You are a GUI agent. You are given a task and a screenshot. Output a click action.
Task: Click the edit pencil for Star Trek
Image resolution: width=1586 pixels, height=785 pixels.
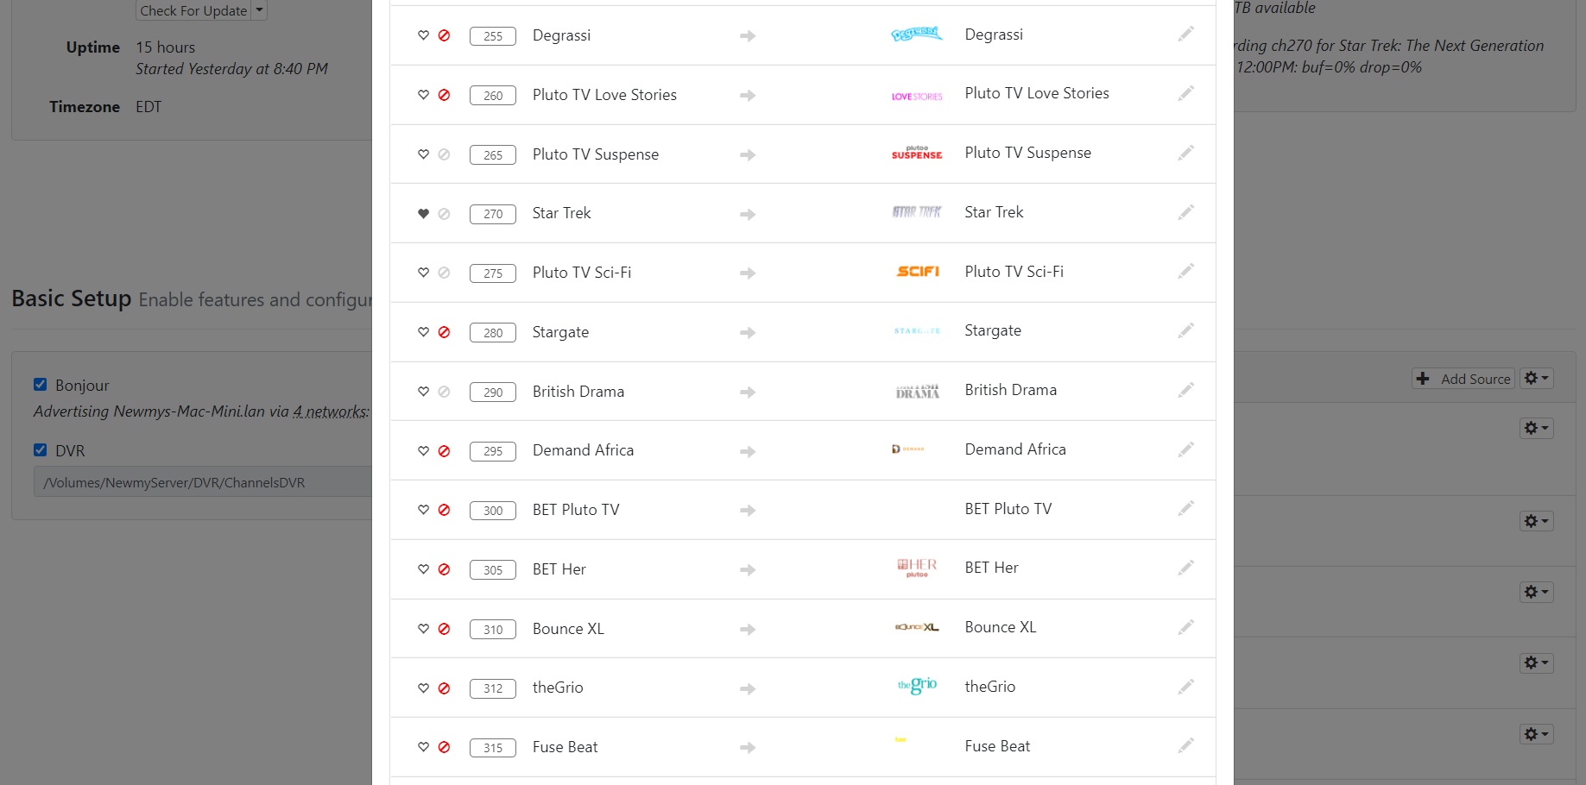click(1186, 212)
